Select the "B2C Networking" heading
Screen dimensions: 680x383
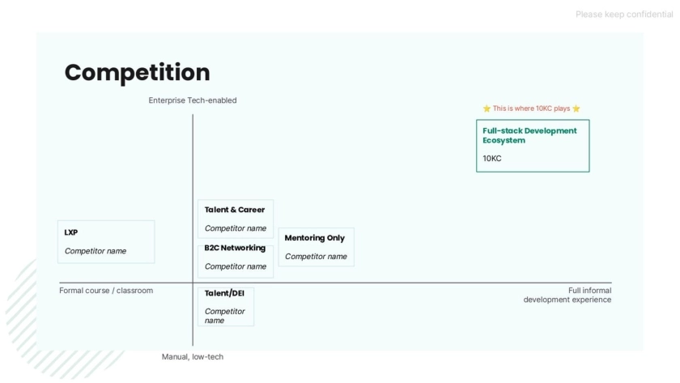tap(235, 248)
